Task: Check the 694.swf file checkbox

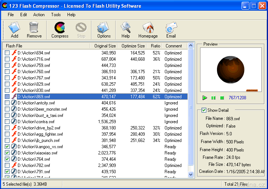Action: 7,53
